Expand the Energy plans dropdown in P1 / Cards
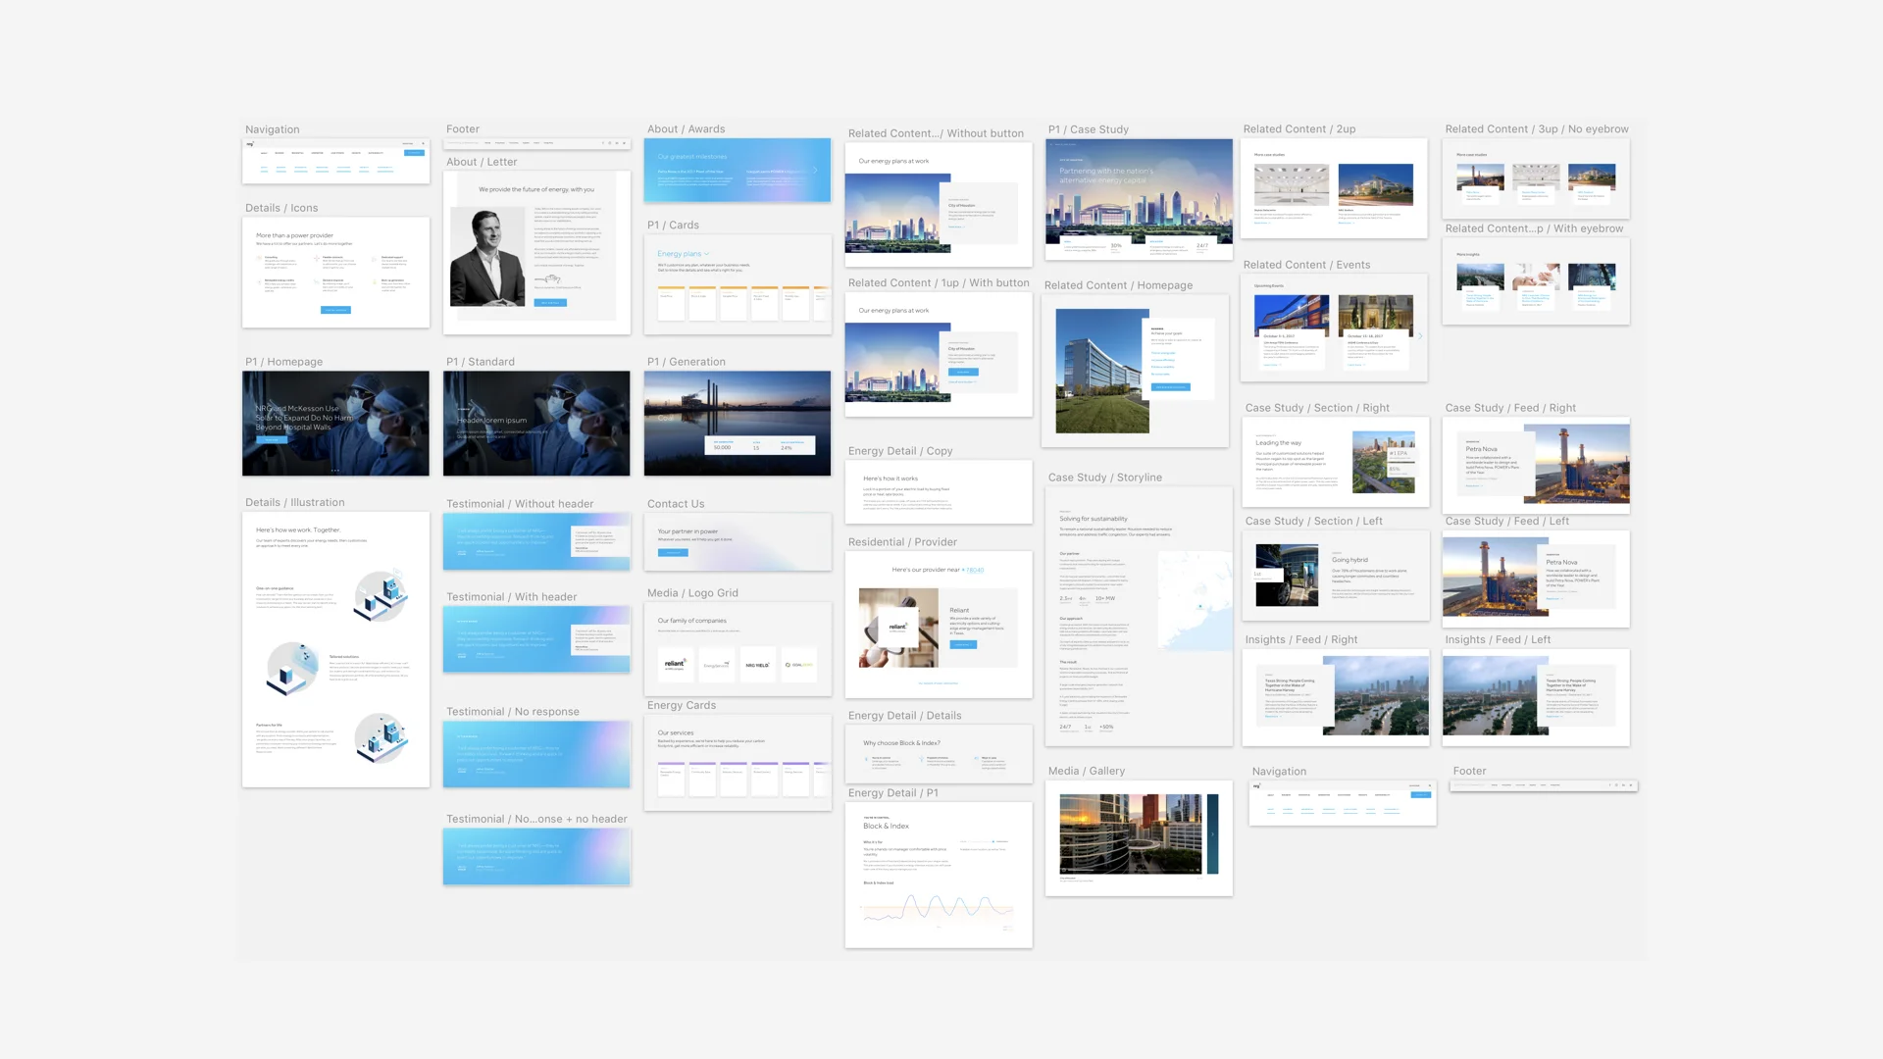 pyautogui.click(x=707, y=254)
